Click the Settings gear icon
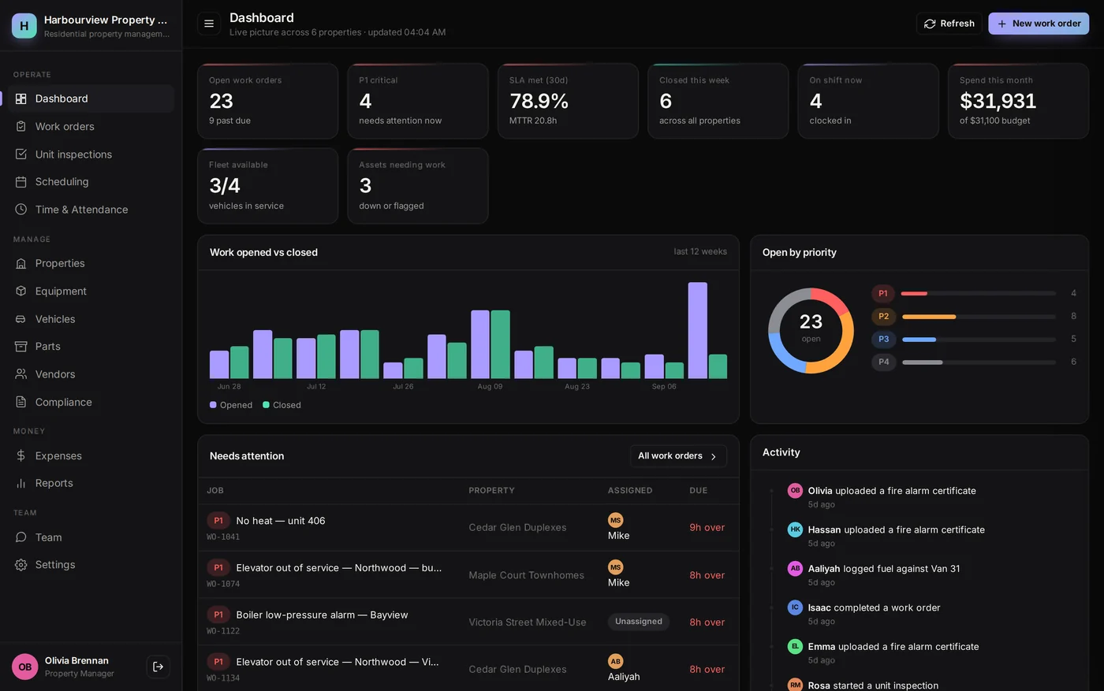Viewport: 1104px width, 691px height. 21,565
